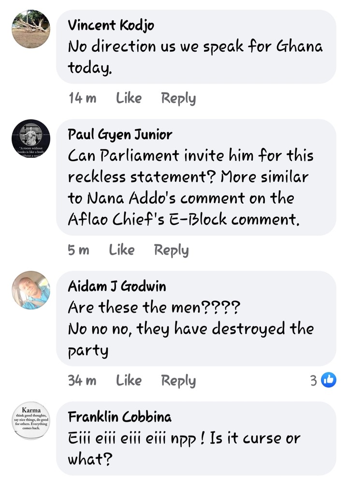Reply to Paul Gyen Junior's comment
This screenshot has width=348, height=477.
pyautogui.click(x=172, y=250)
